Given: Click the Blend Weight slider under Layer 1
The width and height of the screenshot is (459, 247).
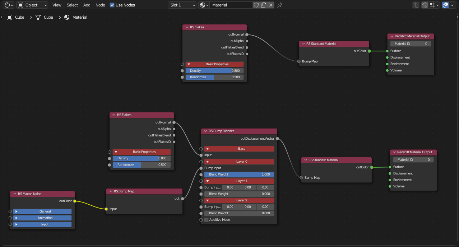Looking at the screenshot, I should (x=239, y=194).
